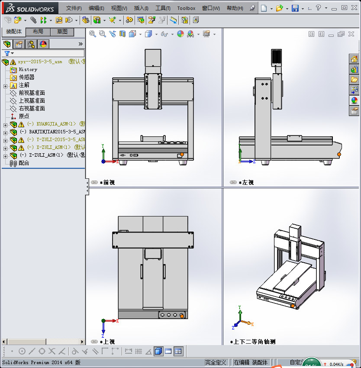Image resolution: width=361 pixels, height=368 pixels.
Task: Toggle the shaded 3D view icon in bottom bar
Action: pyautogui.click(x=158, y=352)
